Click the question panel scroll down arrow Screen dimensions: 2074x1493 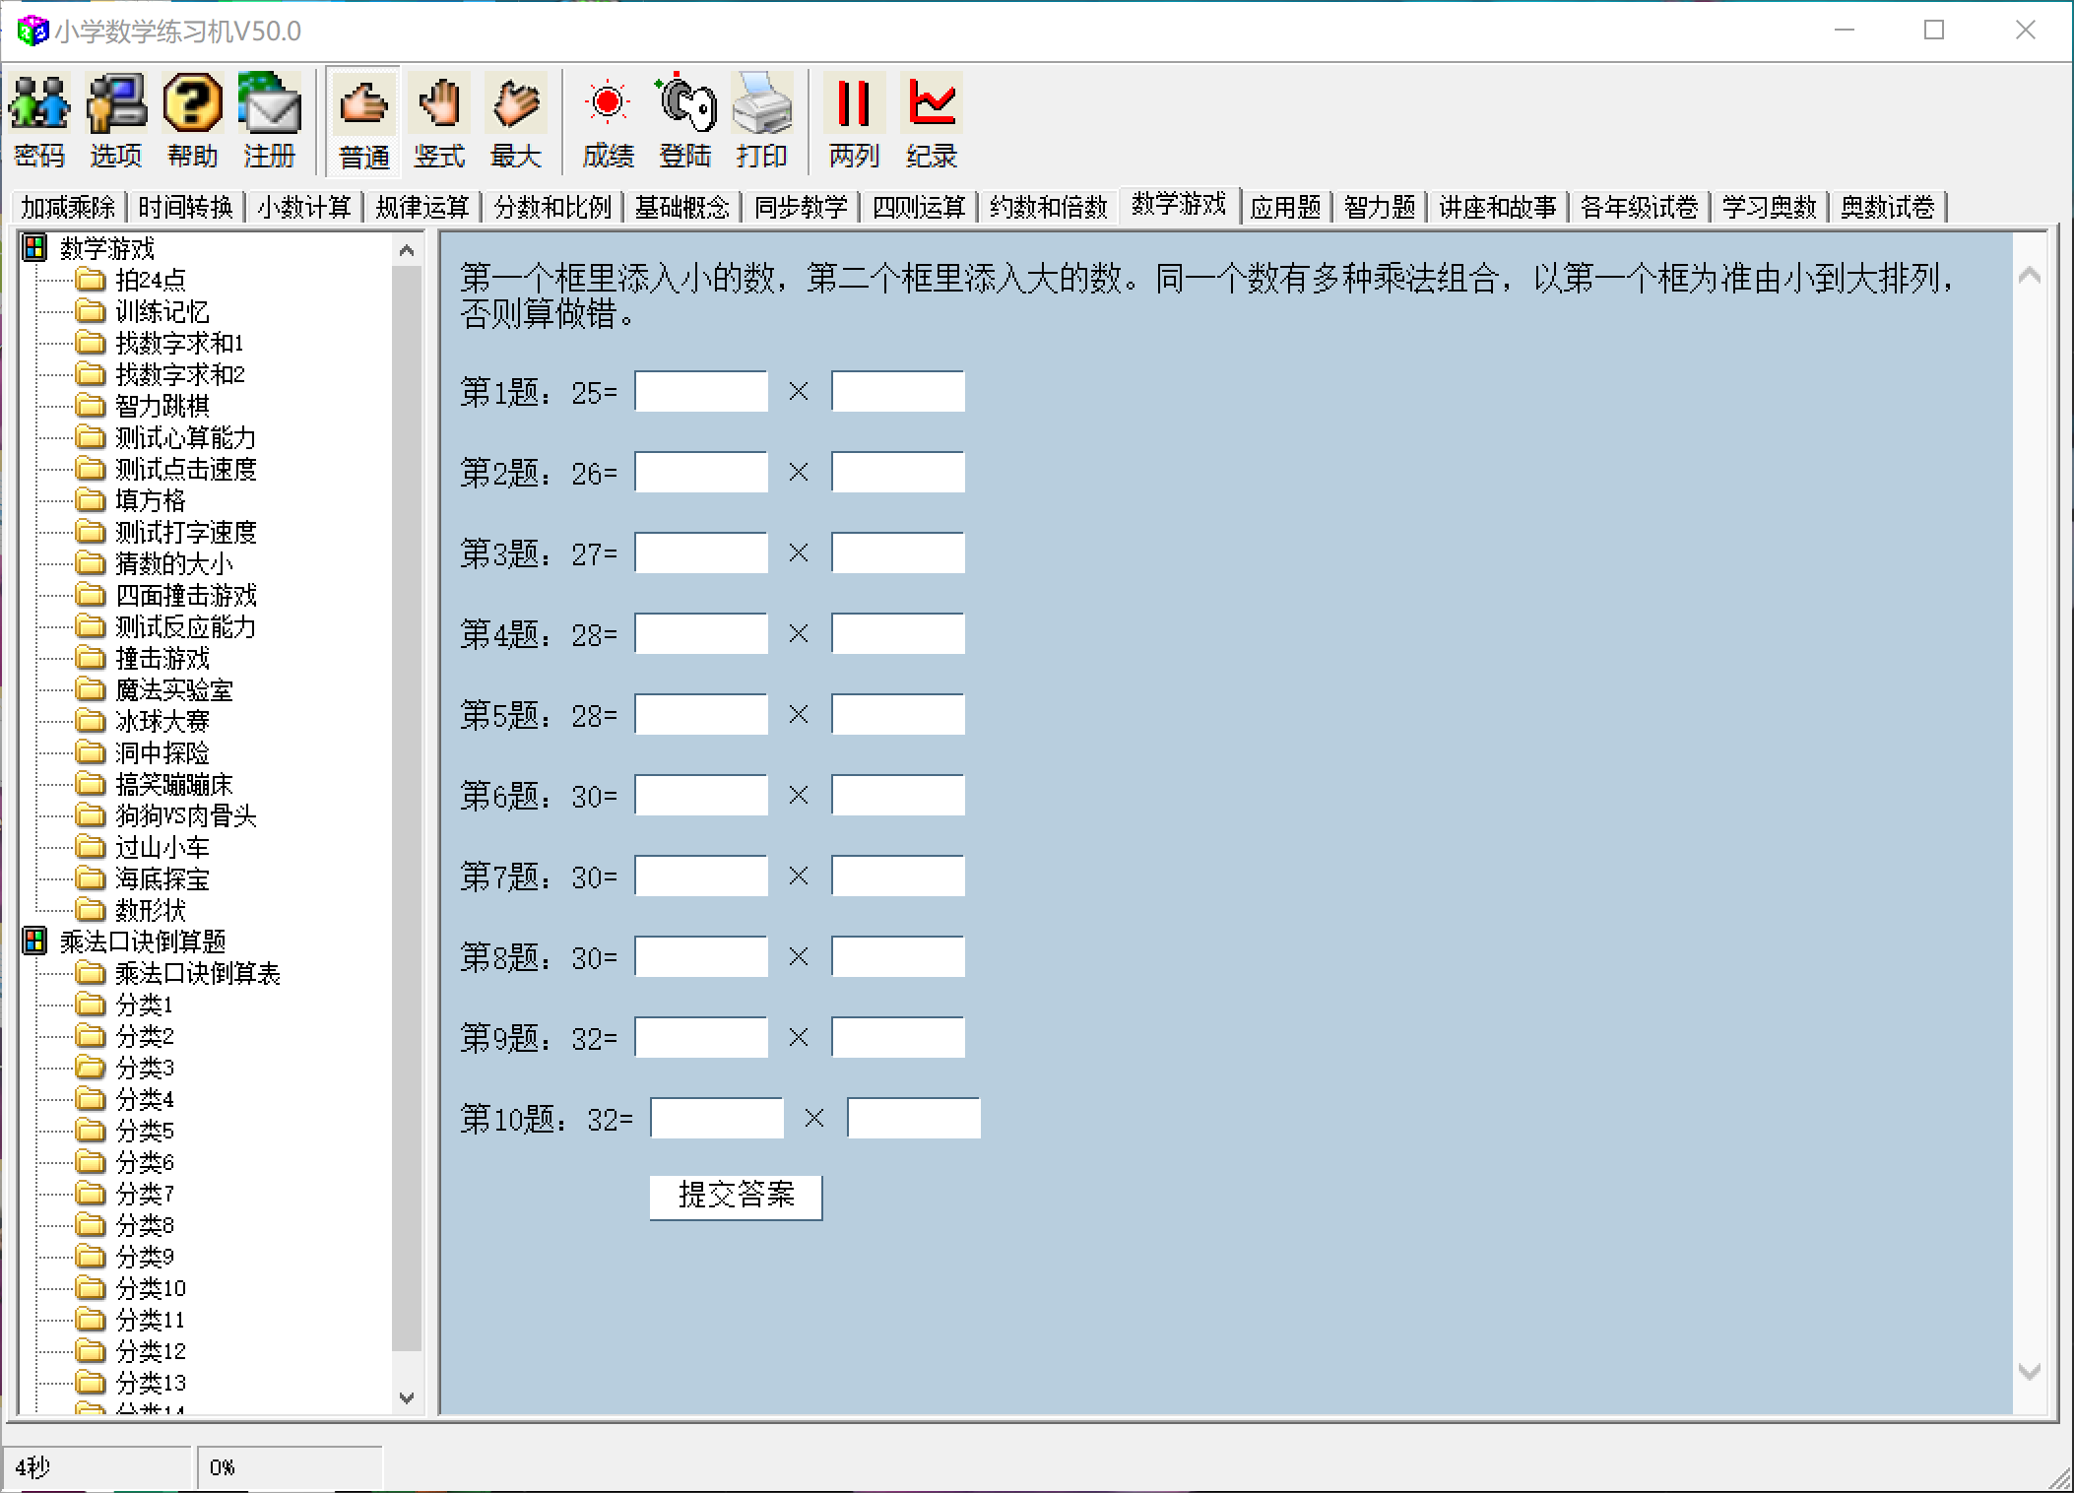tap(2029, 1371)
